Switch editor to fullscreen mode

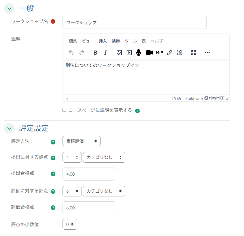tap(194, 53)
